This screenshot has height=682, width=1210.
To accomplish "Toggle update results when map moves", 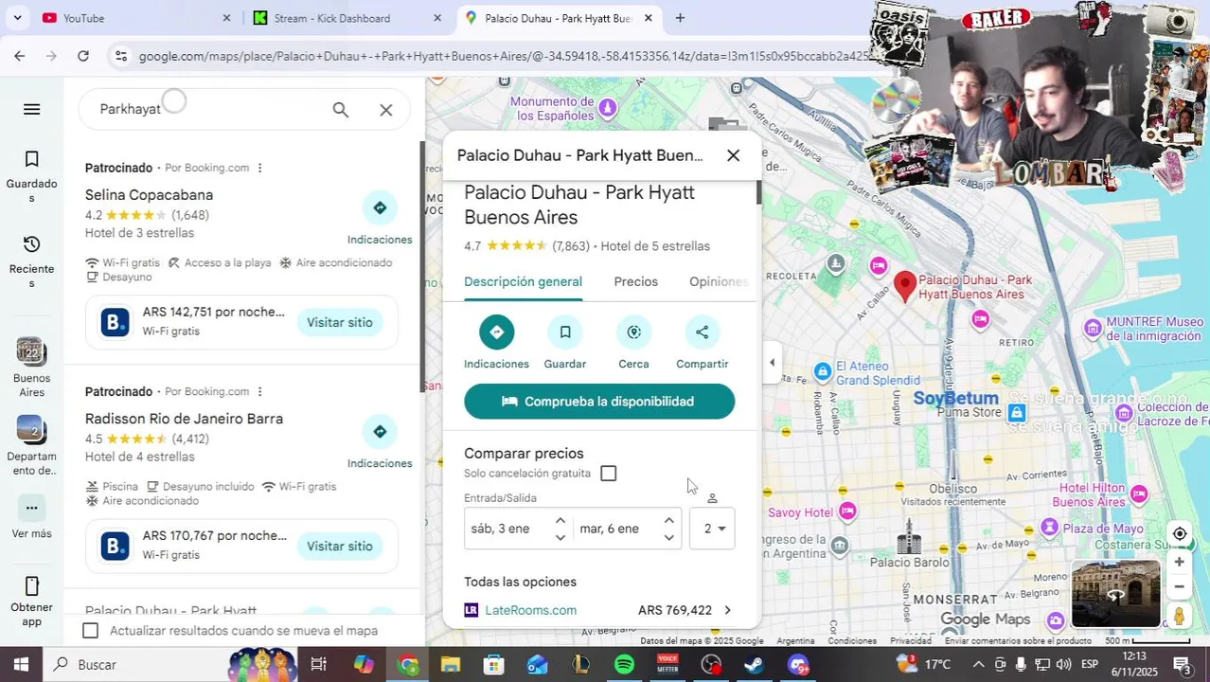I will (x=90, y=631).
